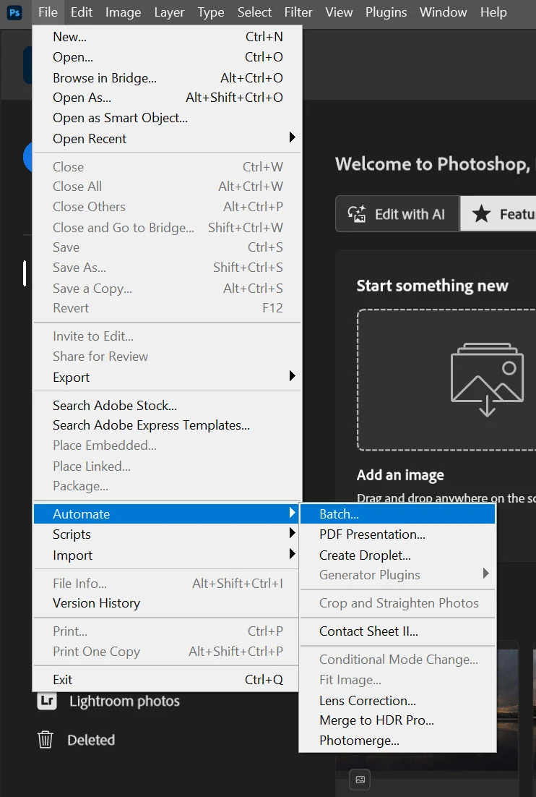
Task: Select Contact Sheet II...
Action: click(x=398, y=631)
